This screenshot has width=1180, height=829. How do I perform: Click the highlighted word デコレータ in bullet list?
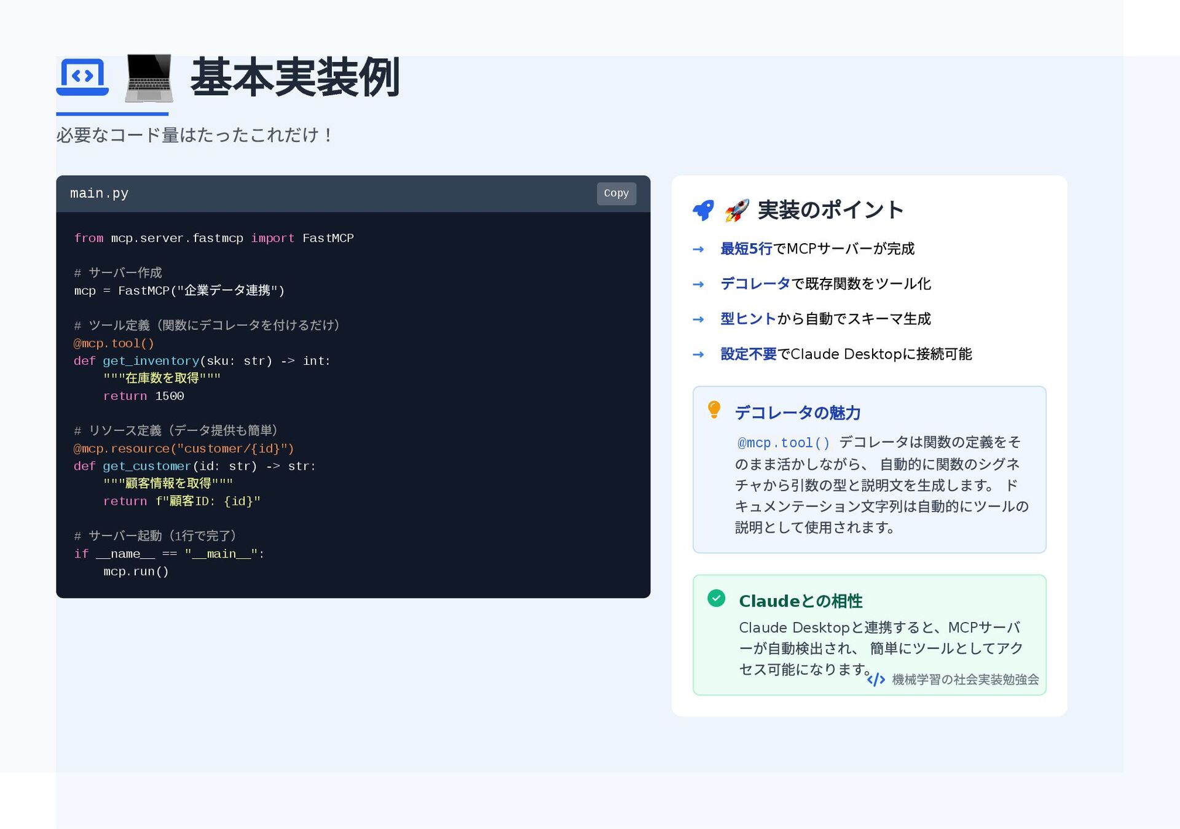[755, 284]
